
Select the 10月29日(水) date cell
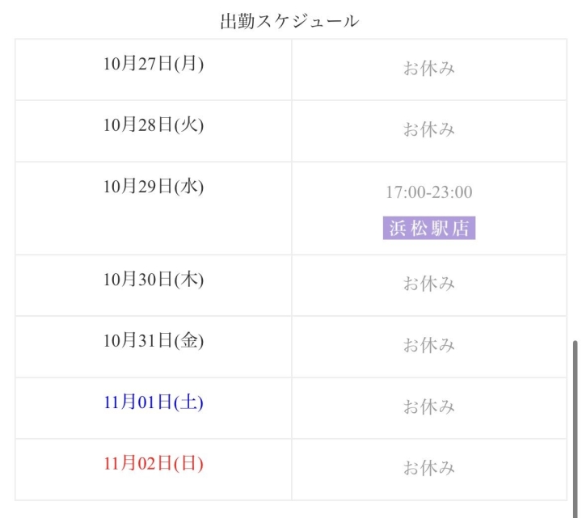tap(154, 186)
